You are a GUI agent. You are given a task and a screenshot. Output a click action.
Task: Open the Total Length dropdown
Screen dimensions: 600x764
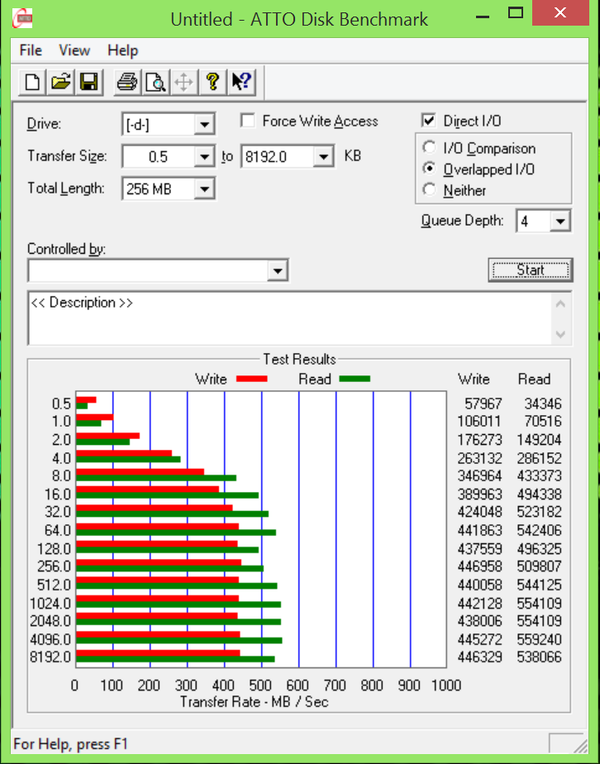click(204, 189)
